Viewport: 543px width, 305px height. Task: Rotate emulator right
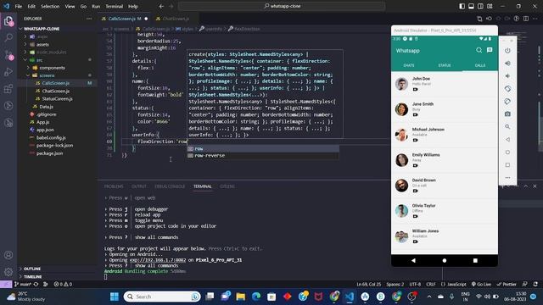(x=507, y=102)
